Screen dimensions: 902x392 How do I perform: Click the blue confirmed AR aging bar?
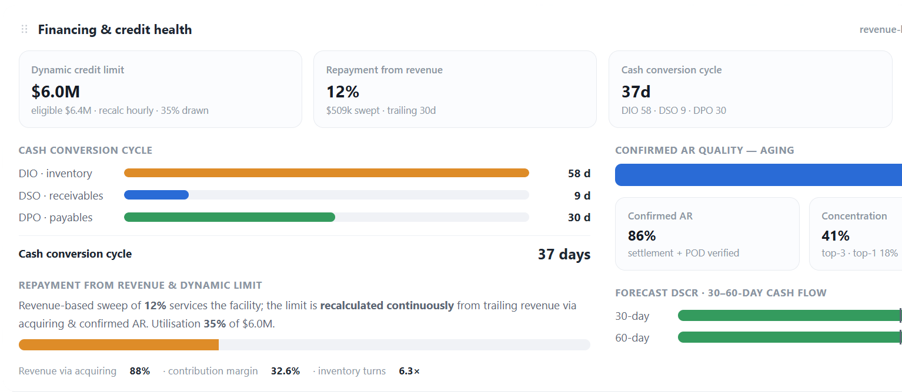pyautogui.click(x=759, y=175)
